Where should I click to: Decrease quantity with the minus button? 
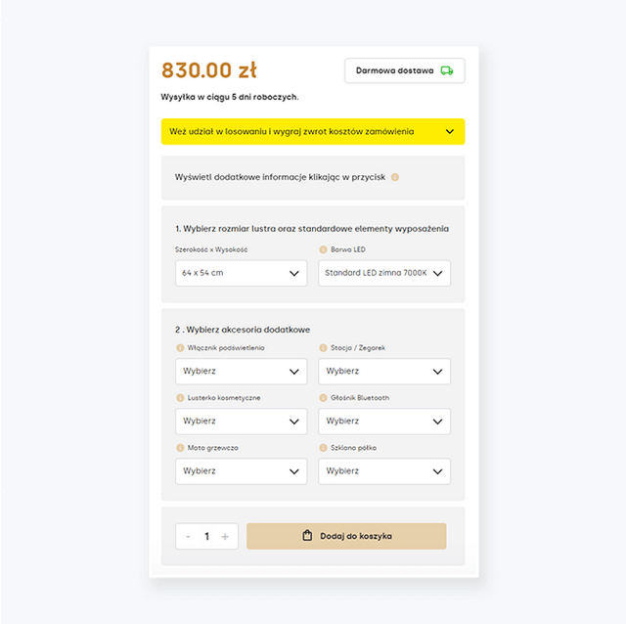click(x=189, y=536)
